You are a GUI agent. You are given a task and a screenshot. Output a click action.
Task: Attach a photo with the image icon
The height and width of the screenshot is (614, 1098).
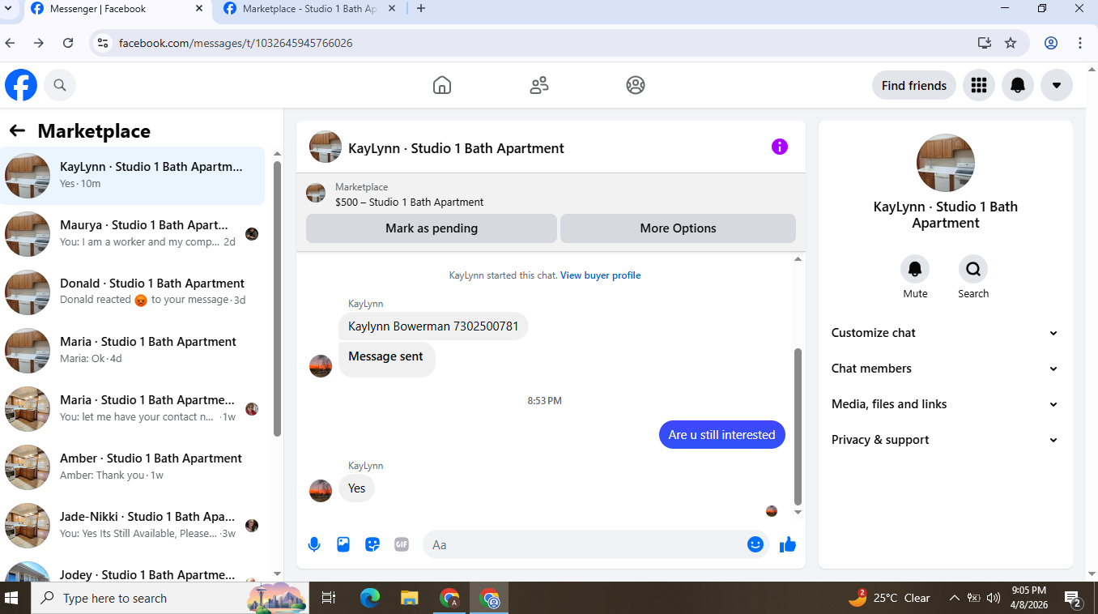point(343,544)
